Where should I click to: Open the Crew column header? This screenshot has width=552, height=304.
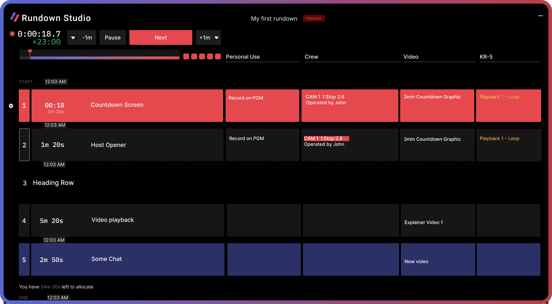point(312,57)
